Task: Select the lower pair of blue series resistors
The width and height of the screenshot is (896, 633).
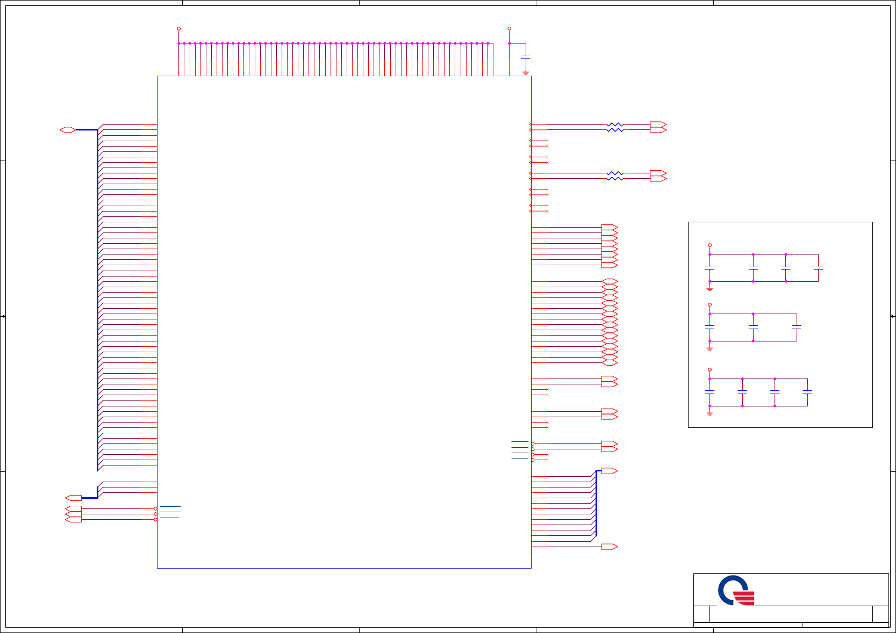Action: coord(615,176)
